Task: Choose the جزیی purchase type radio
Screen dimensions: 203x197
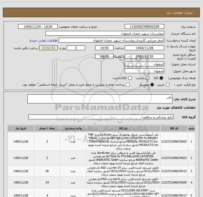Action: click(x=167, y=85)
